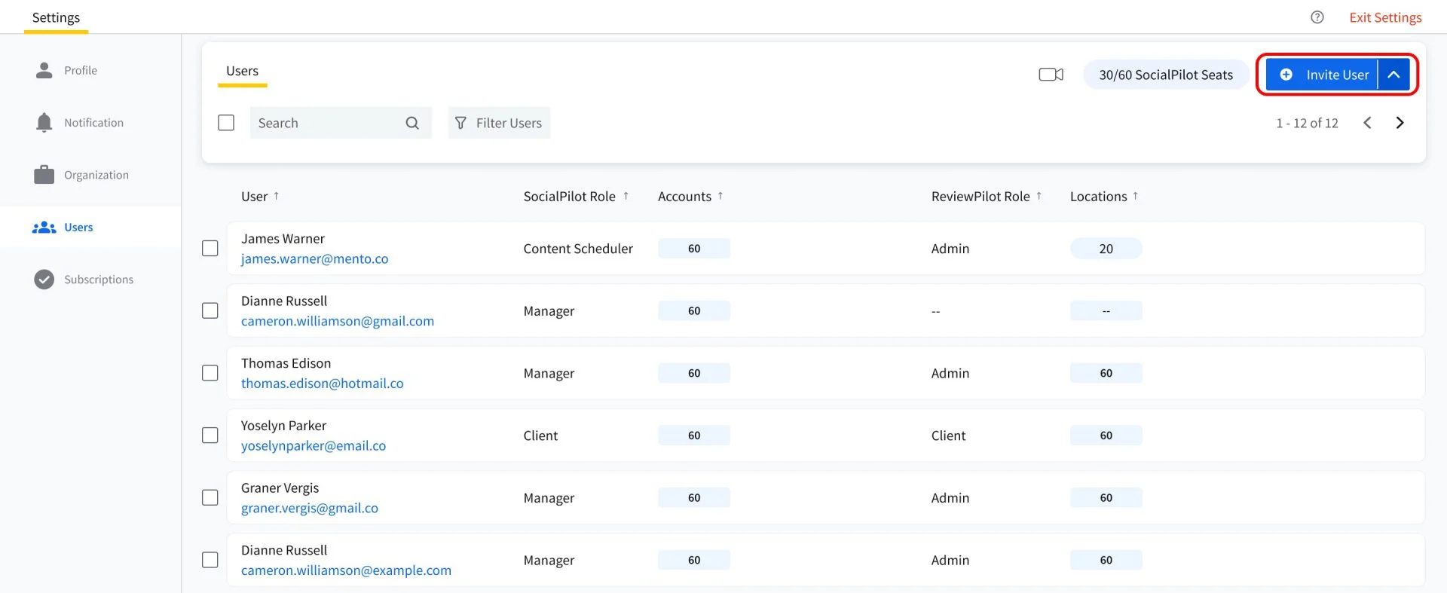Expand the Invite User dropdown arrow
1447x593 pixels.
1393,75
